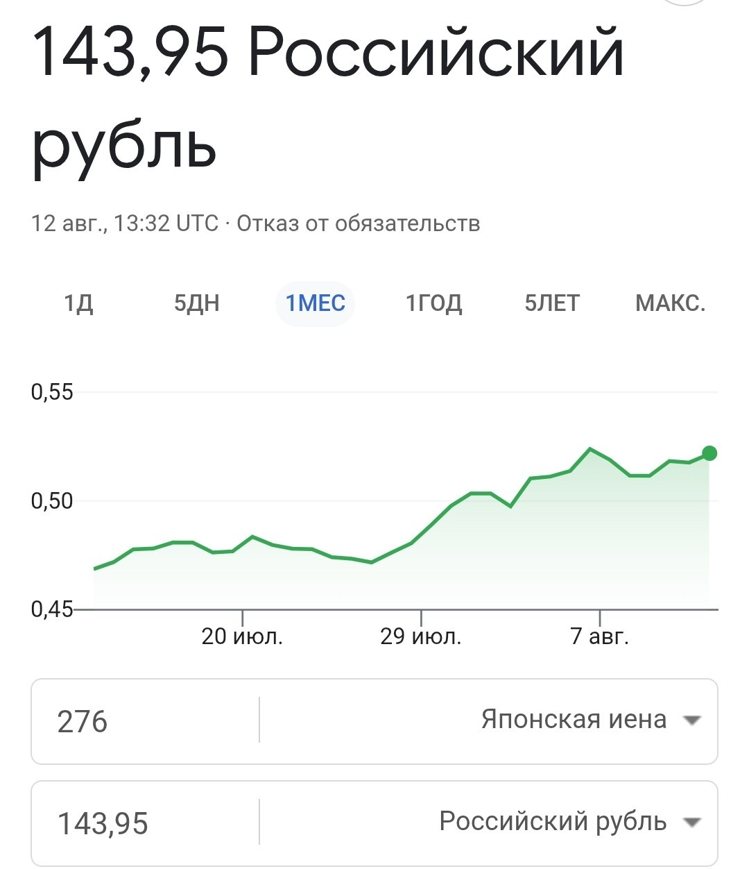The width and height of the screenshot is (749, 869).
Task: Open the 1ГОД chart range
Action: click(434, 303)
